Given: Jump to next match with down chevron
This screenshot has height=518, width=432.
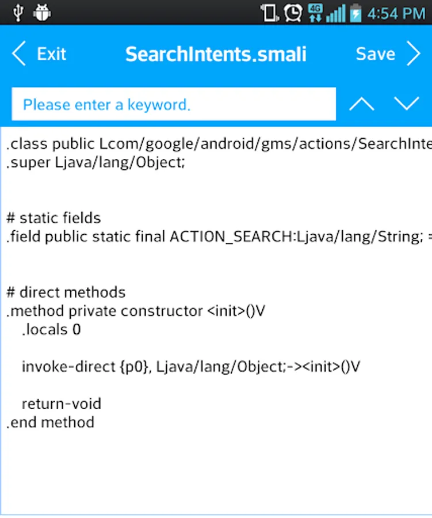Looking at the screenshot, I should pos(407,104).
